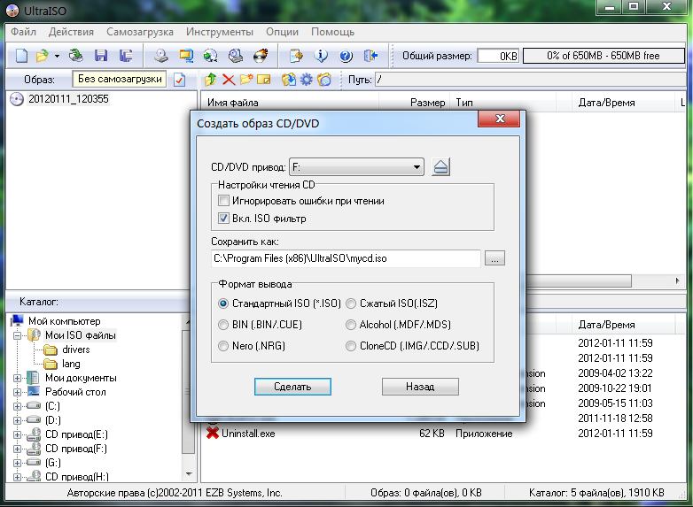Open the recent files arrow beside Open
Viewport: 693px width, 507px height.
(57, 56)
